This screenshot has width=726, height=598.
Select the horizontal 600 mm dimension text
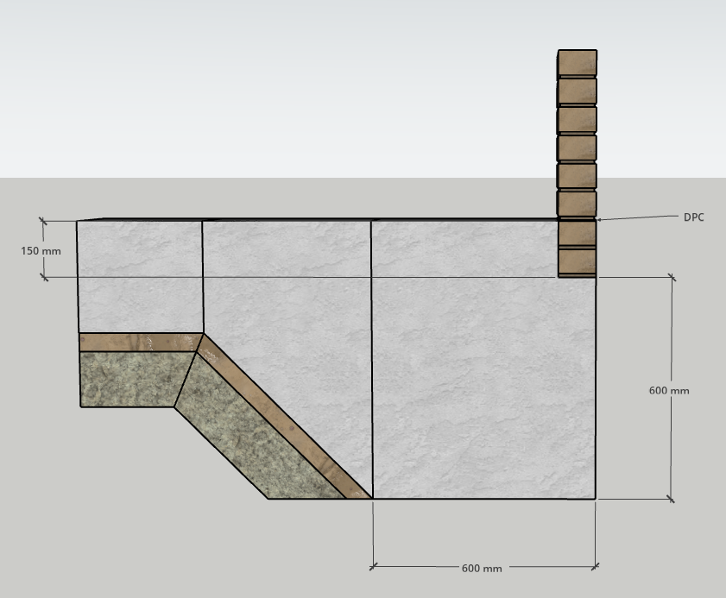tap(482, 568)
